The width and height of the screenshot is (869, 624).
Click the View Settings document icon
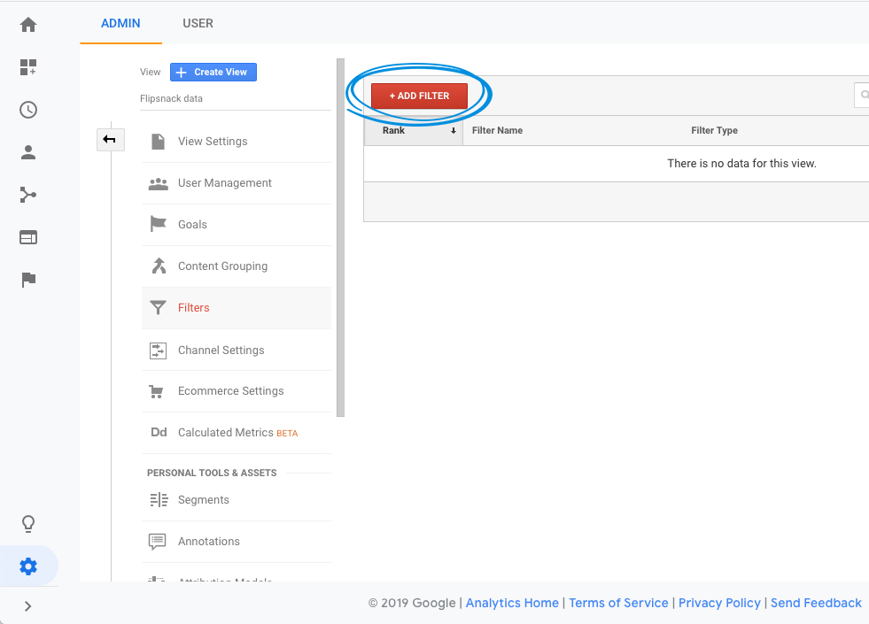tap(158, 142)
